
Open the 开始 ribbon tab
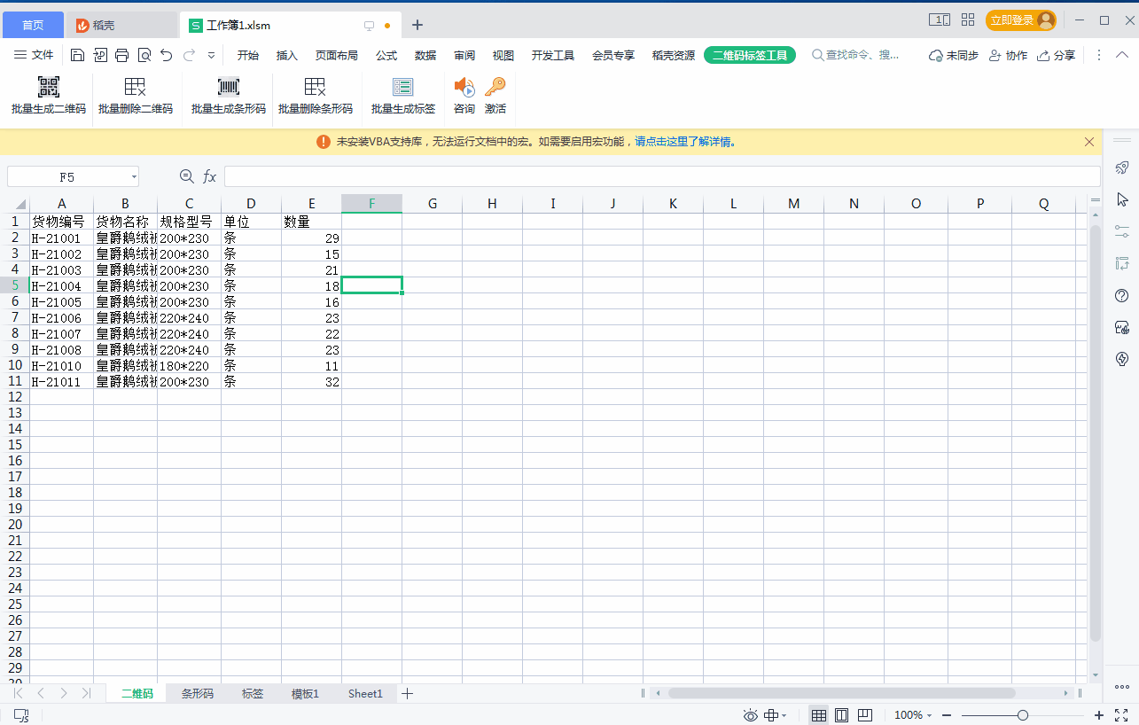point(248,55)
